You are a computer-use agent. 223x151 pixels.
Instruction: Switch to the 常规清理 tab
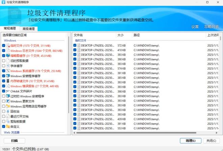pos(10,28)
